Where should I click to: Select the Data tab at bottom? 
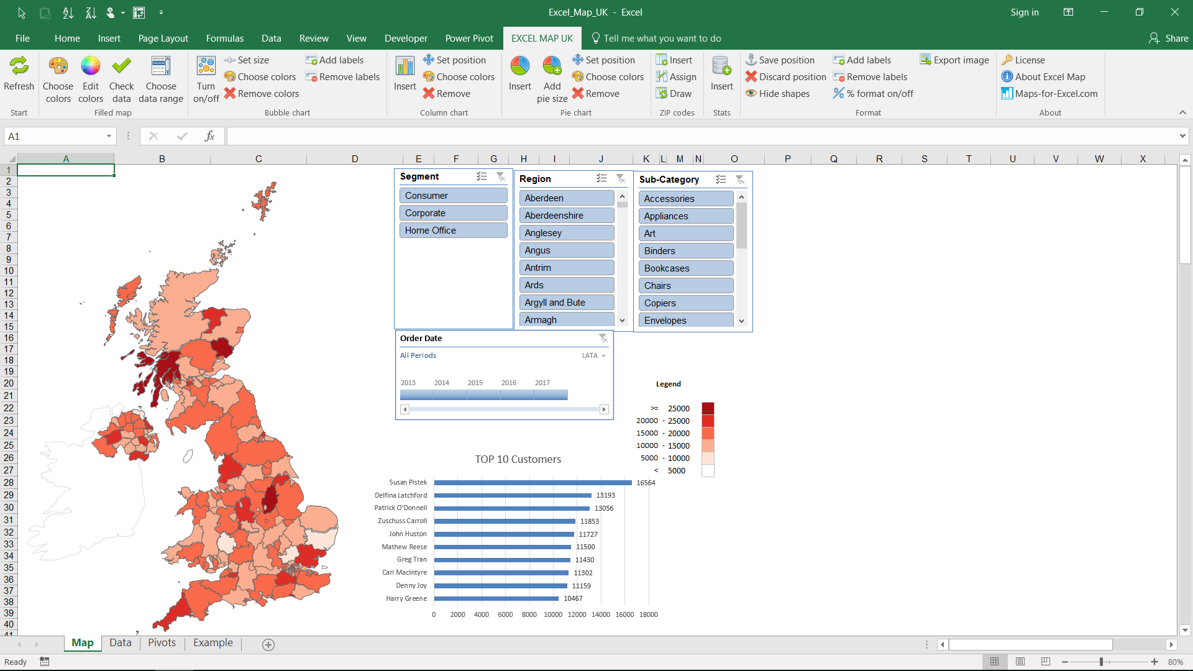(121, 643)
